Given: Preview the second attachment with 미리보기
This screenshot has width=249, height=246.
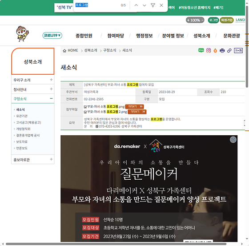Looking at the screenshot, I should tap(137, 112).
